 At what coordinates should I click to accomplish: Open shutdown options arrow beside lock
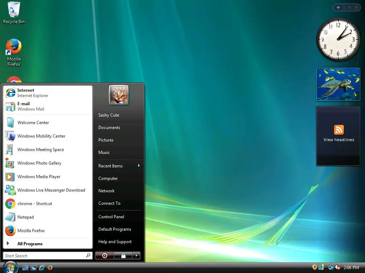(137, 256)
